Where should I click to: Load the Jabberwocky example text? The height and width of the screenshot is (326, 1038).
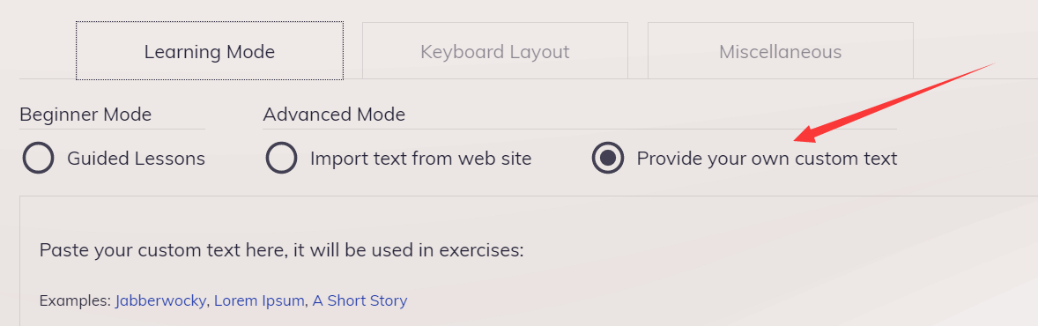[161, 300]
